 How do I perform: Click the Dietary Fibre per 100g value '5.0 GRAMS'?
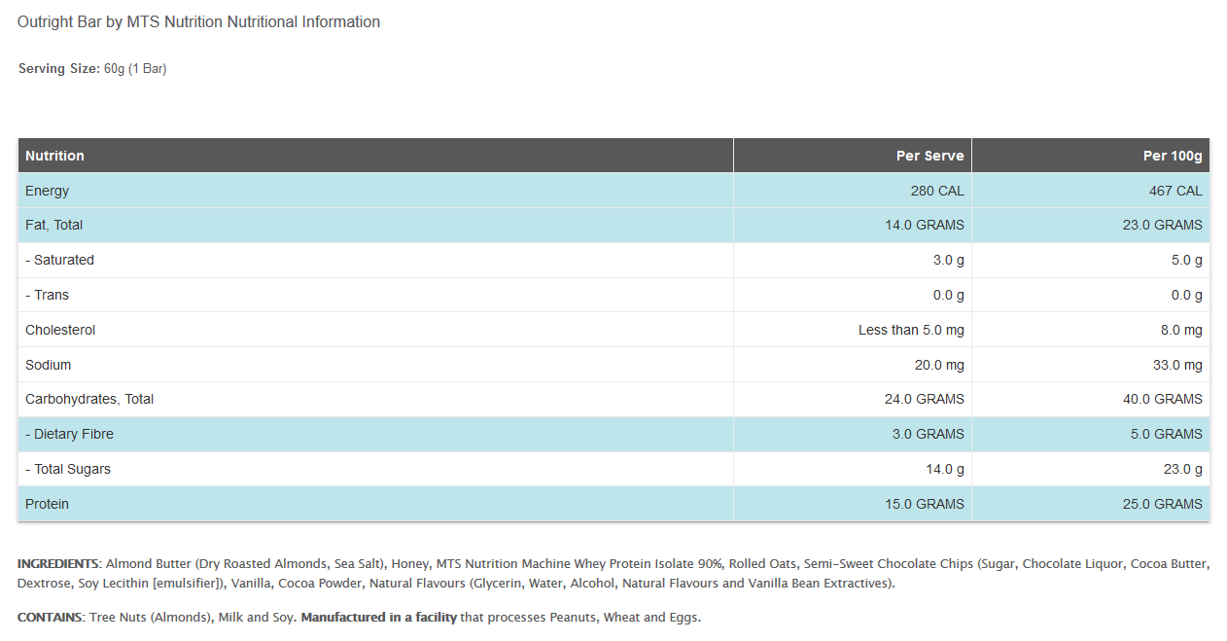click(x=1167, y=434)
